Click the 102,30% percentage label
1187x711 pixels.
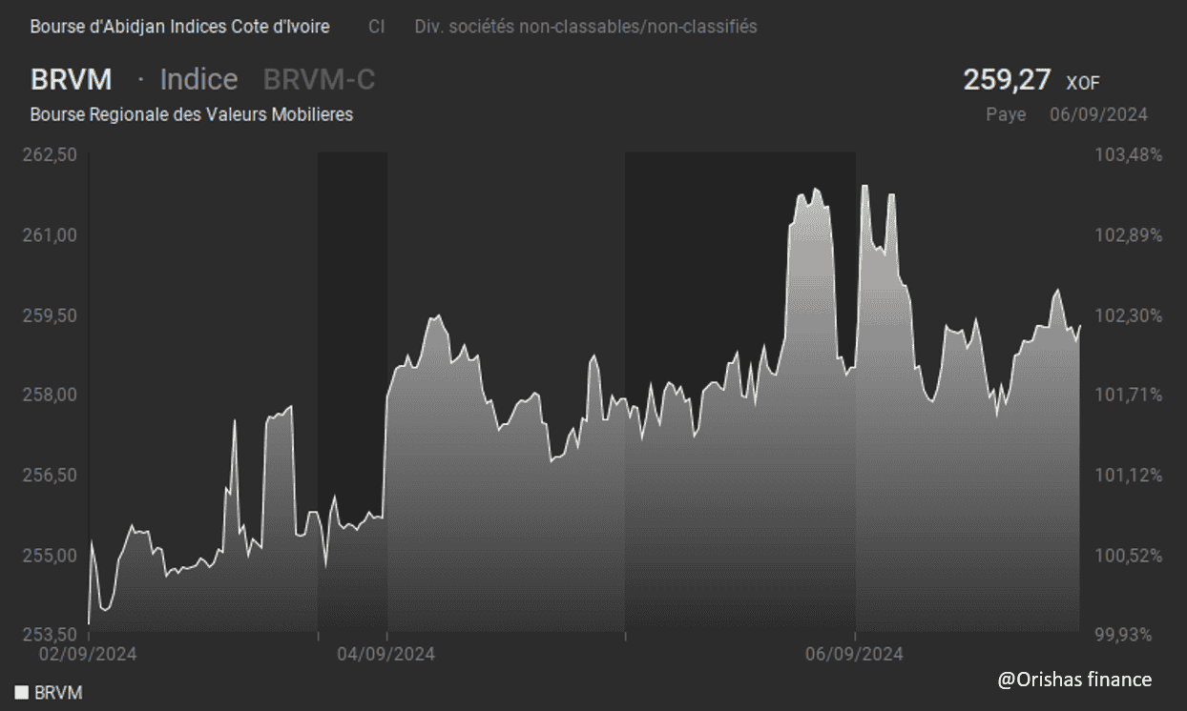1131,315
